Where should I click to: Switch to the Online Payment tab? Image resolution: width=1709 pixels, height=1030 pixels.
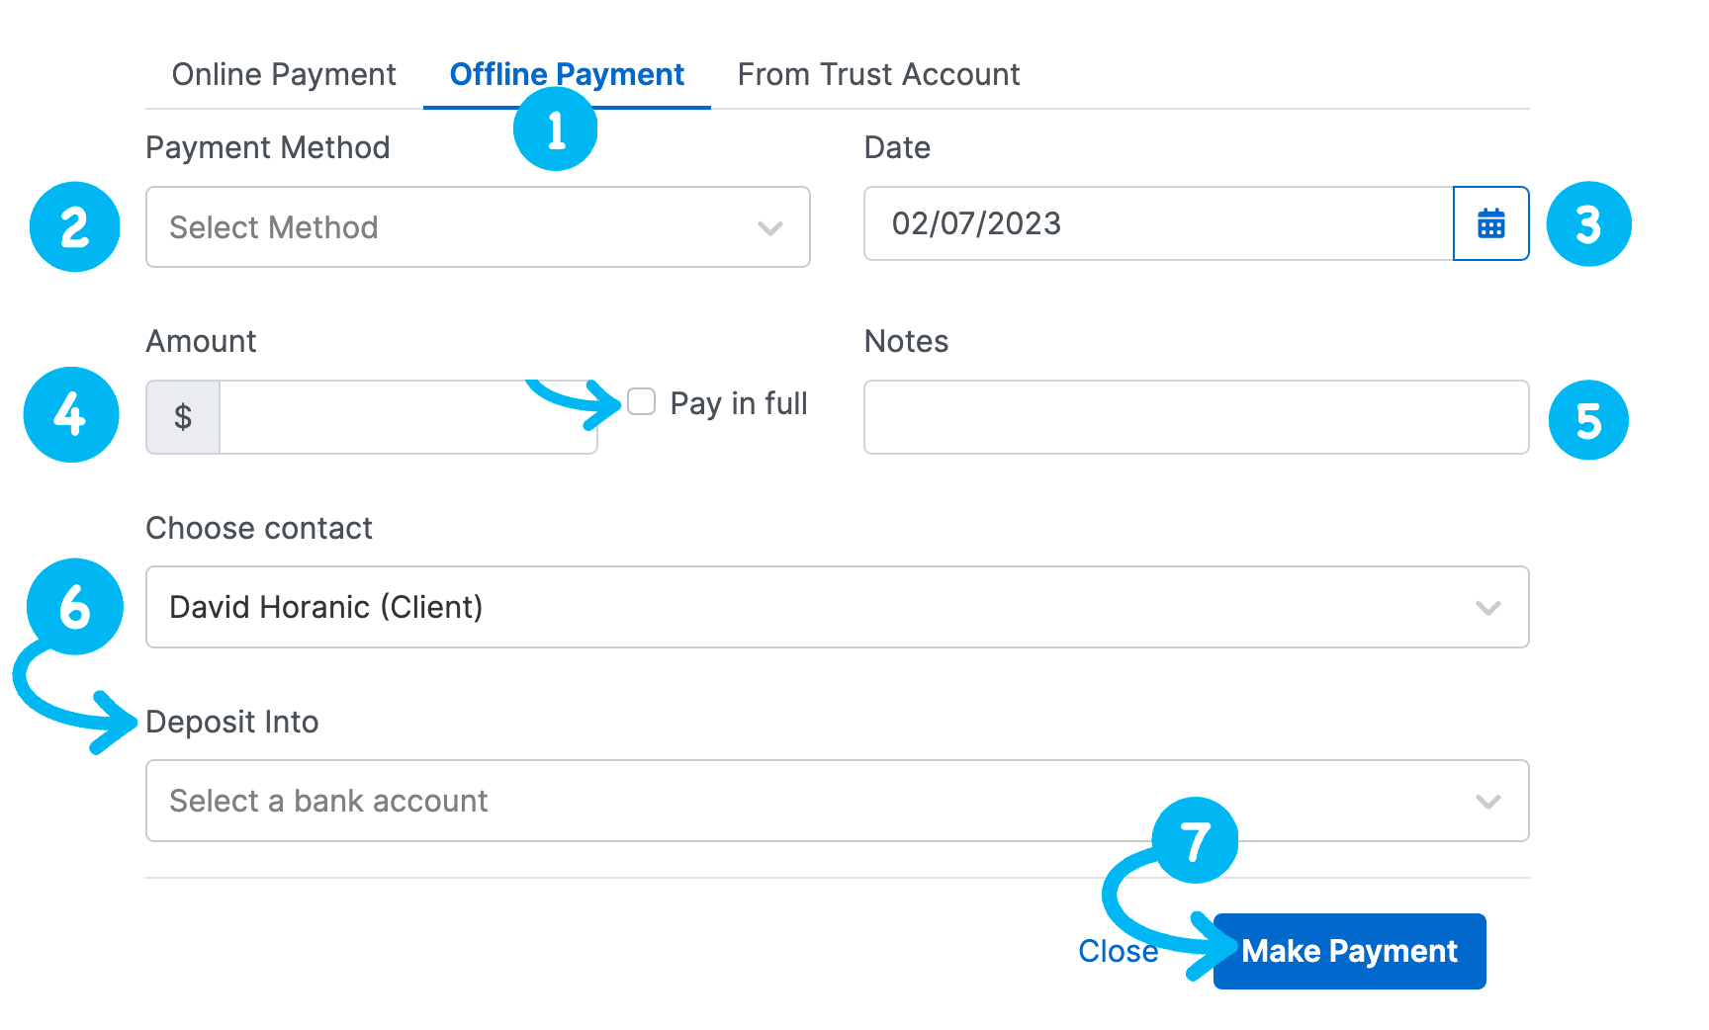pos(285,73)
